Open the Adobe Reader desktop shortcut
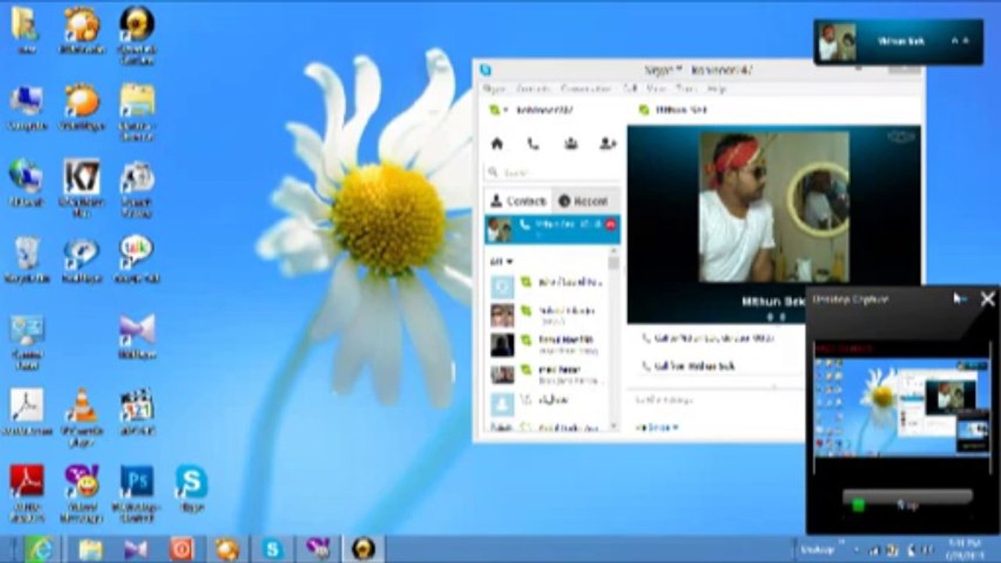 [27, 493]
